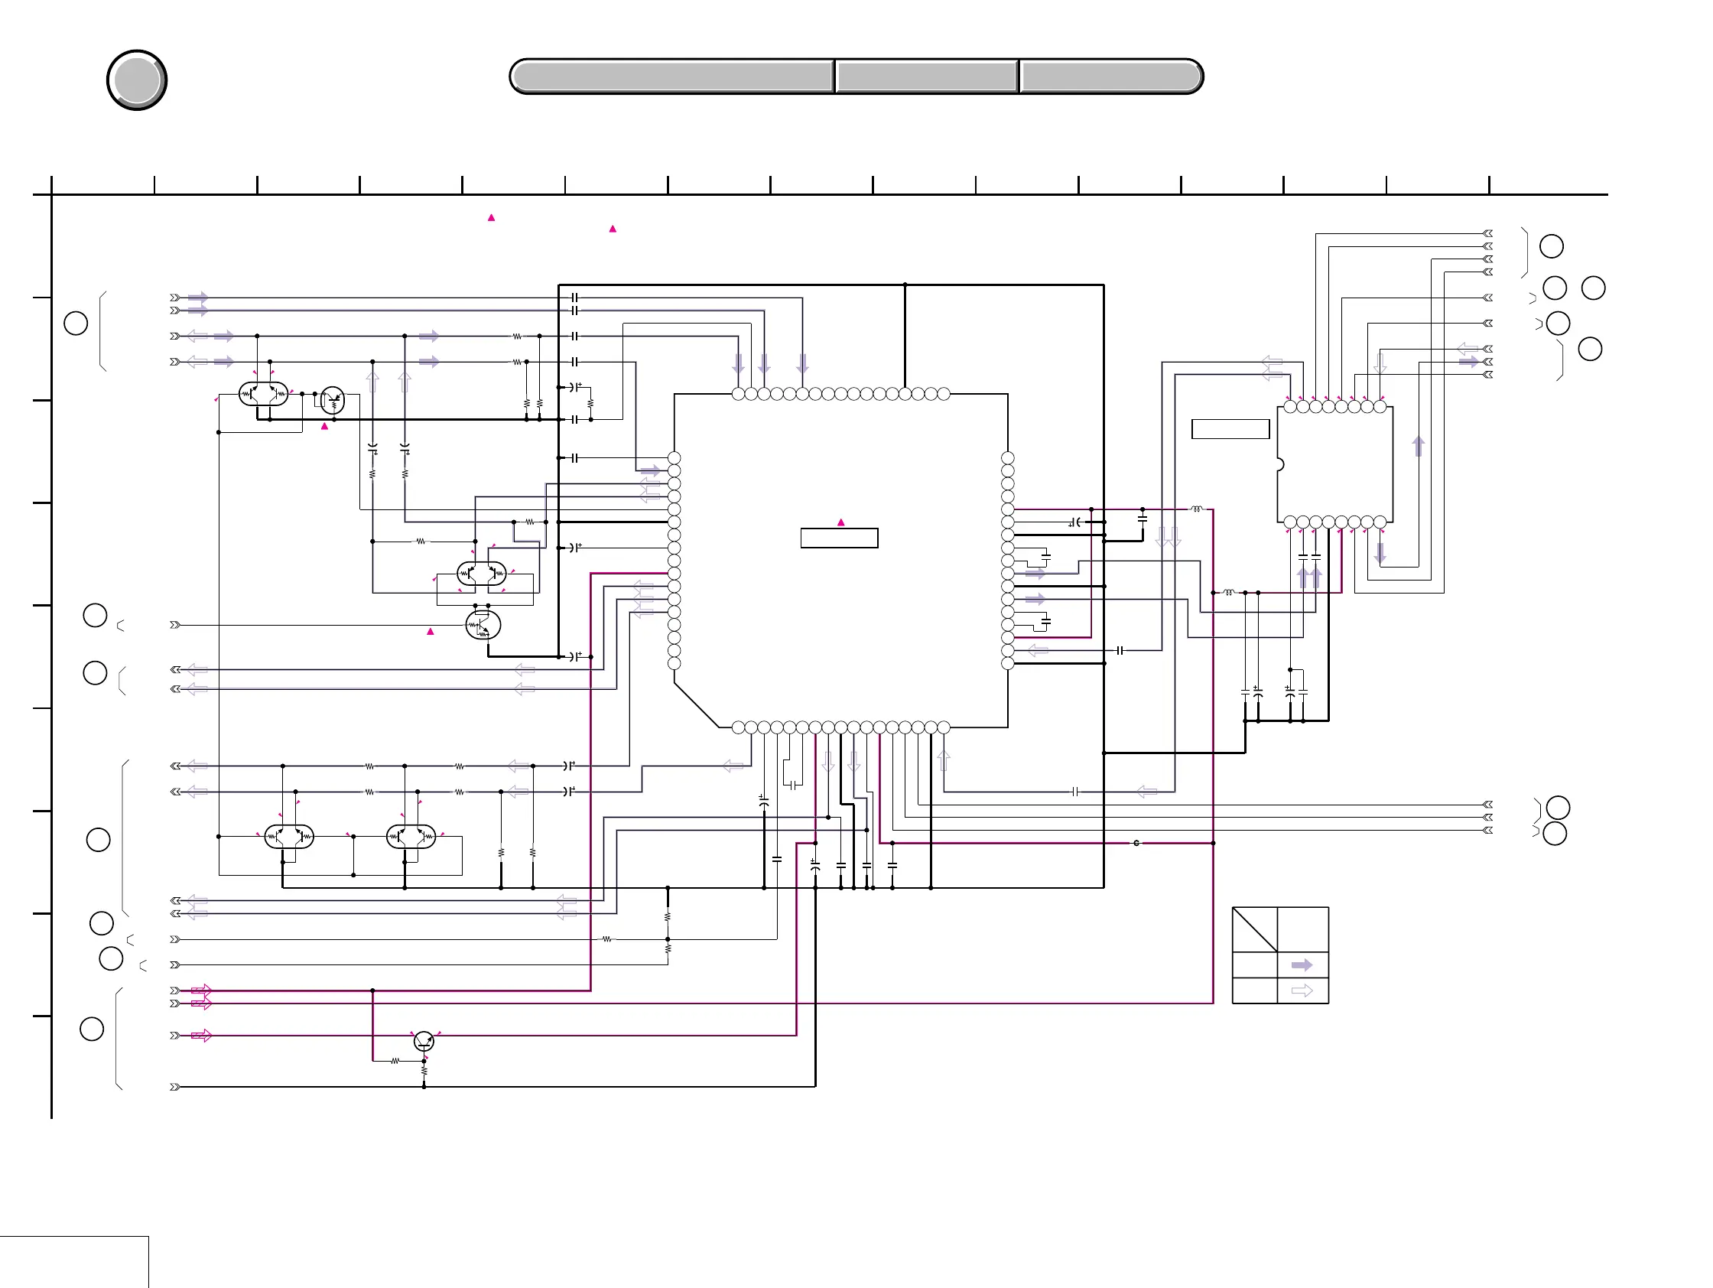Viewport: 1713px width, 1288px height.
Task: Click the filled purple arrow in the legend table
Action: pyautogui.click(x=1302, y=965)
